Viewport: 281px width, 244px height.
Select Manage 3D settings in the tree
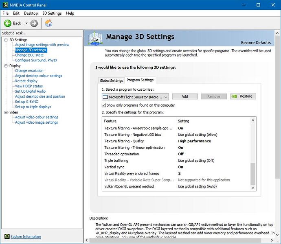click(x=31, y=50)
